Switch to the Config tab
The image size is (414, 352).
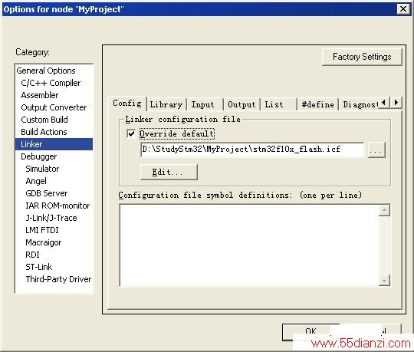click(x=127, y=104)
